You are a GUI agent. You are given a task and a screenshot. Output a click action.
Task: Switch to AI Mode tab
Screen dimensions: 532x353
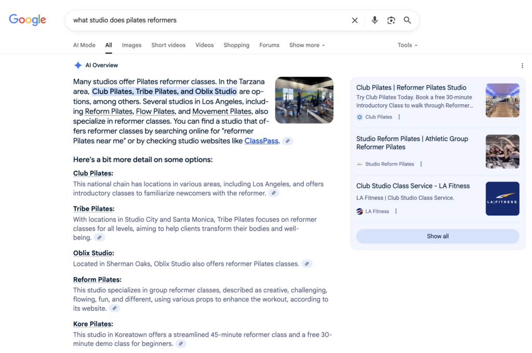tap(84, 45)
